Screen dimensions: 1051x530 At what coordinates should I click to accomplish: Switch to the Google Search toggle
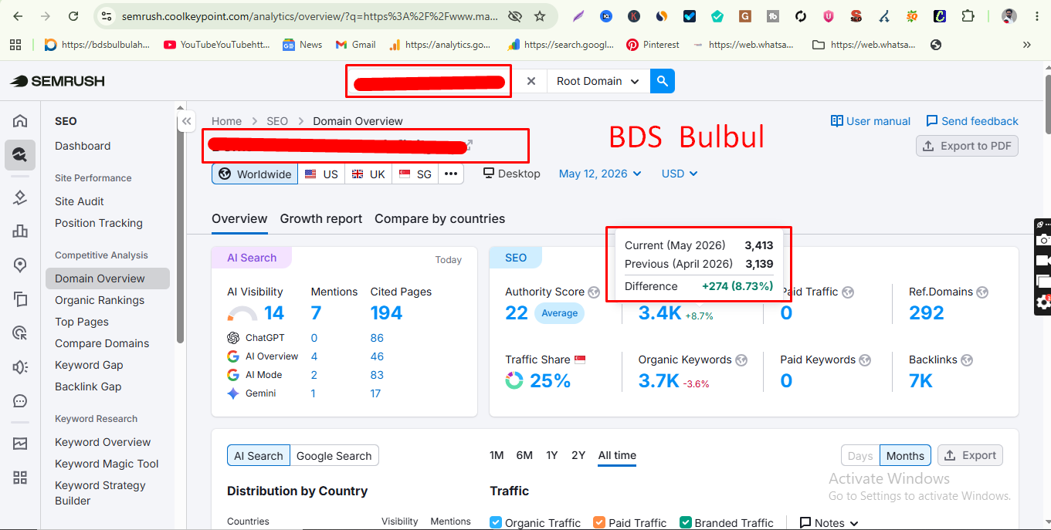(x=334, y=455)
